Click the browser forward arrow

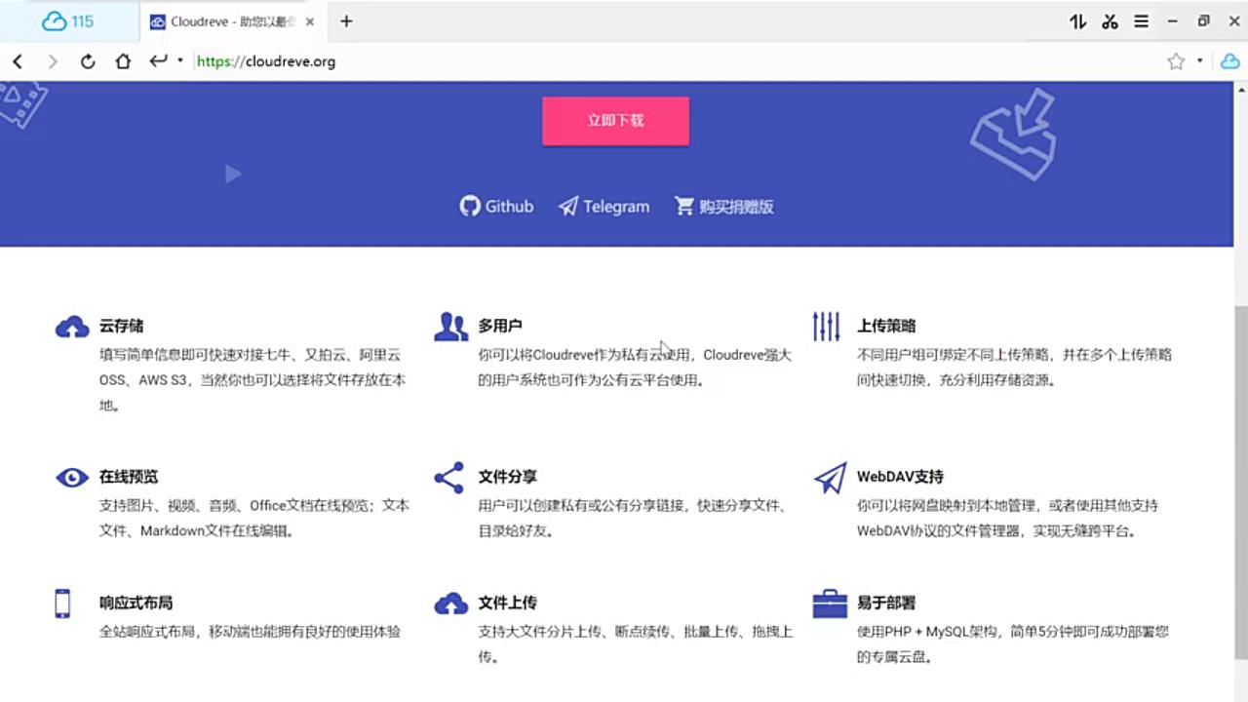[53, 61]
